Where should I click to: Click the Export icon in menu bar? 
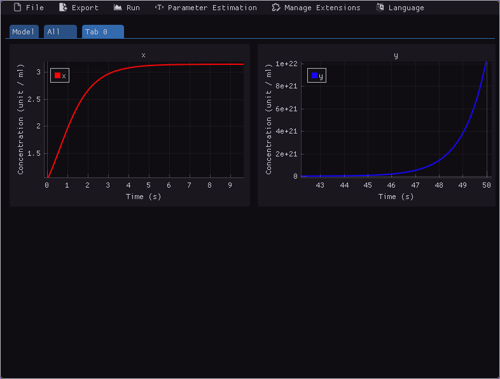[63, 8]
